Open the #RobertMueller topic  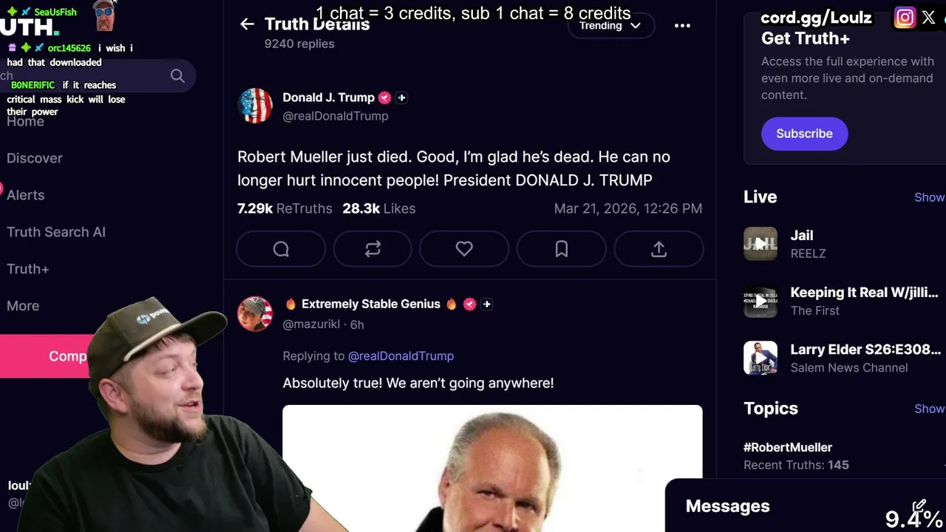[x=788, y=447]
